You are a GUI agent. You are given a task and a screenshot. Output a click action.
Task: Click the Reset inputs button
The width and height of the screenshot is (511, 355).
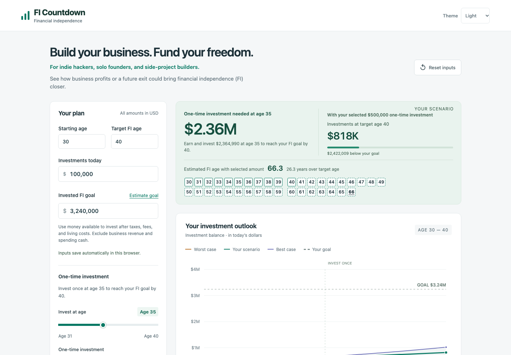(x=438, y=67)
